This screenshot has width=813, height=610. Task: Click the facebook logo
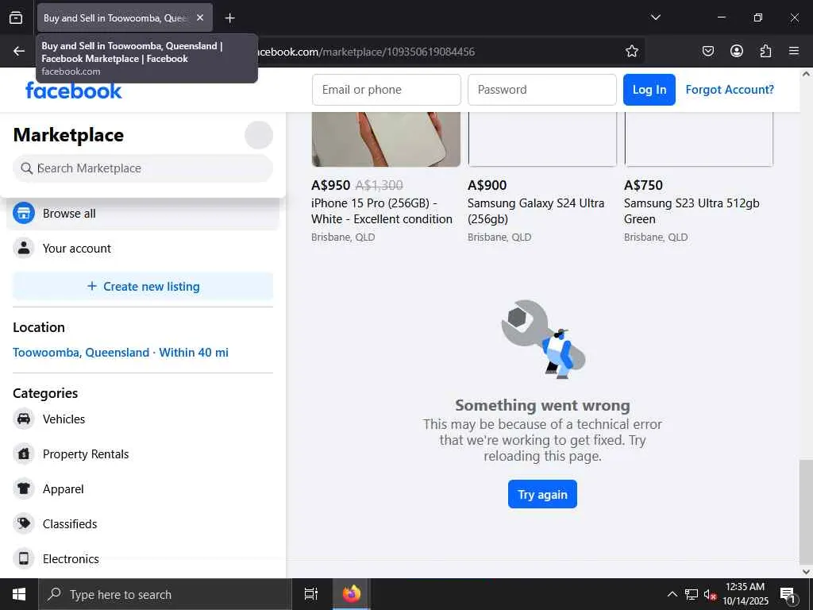74,91
